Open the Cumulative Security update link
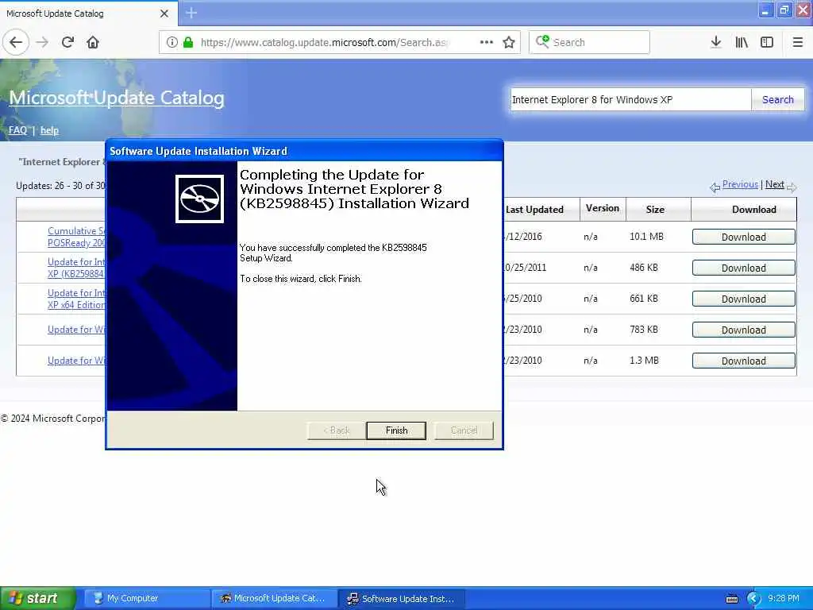The height and width of the screenshot is (610, 813). (76, 237)
